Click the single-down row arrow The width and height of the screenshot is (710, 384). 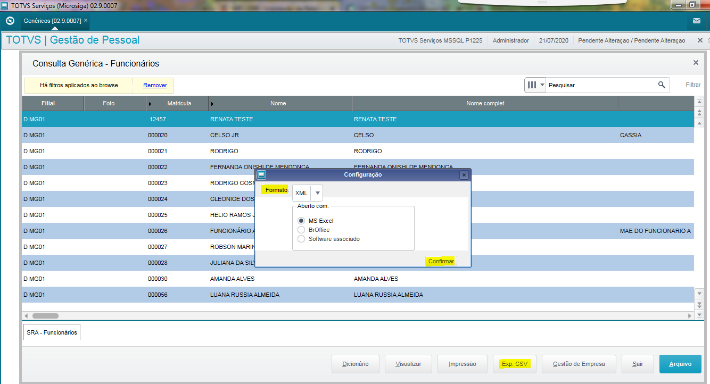click(699, 293)
